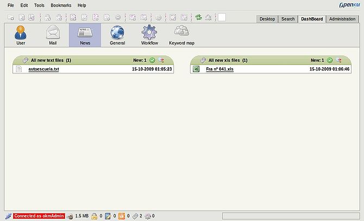Click the white box in toolbar
364x221 pixels.
pyautogui.click(x=222, y=17)
